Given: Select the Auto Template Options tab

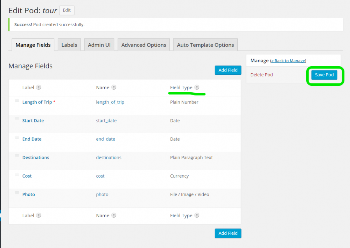Looking at the screenshot, I should 205,45.
